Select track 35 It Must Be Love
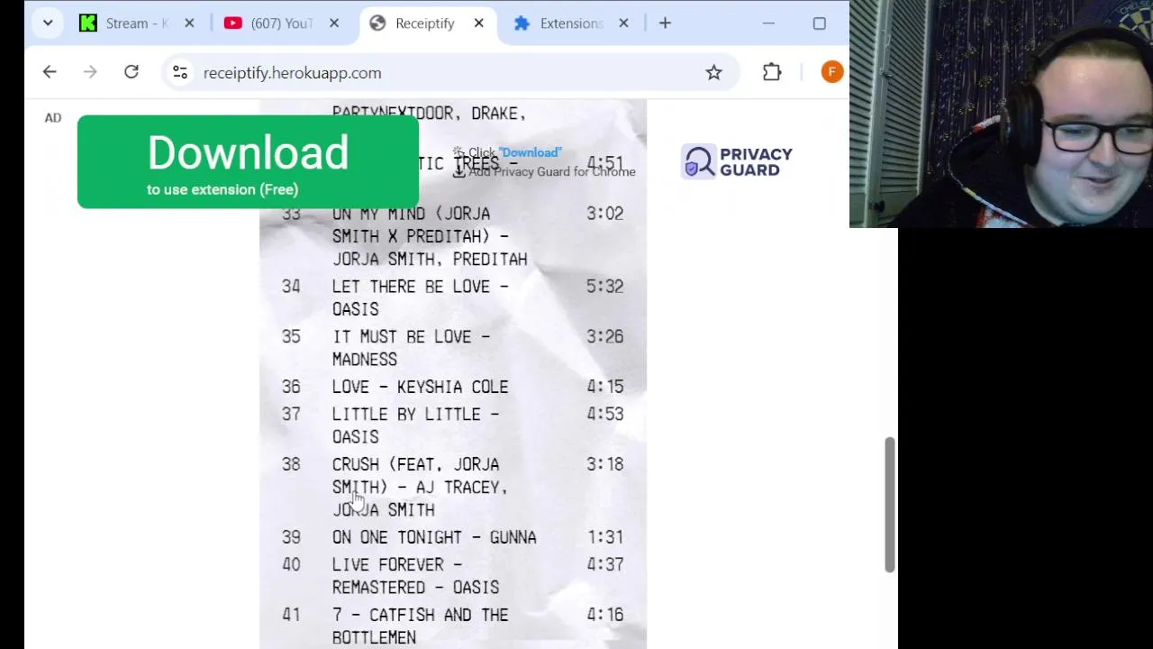The height and width of the screenshot is (649, 1153). pyautogui.click(x=411, y=348)
